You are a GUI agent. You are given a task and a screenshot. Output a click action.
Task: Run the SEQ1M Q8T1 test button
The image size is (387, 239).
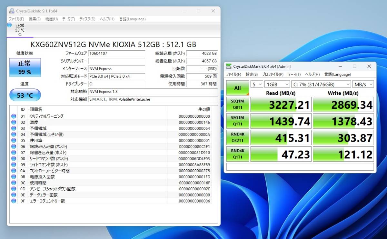click(x=238, y=105)
